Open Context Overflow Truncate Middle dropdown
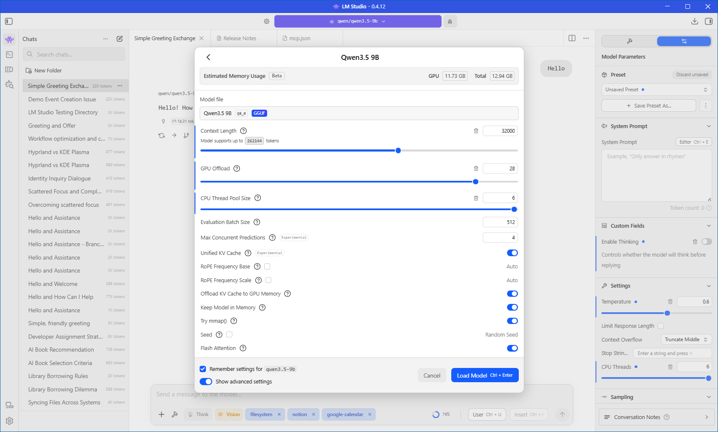This screenshot has width=718, height=432. 686,339
